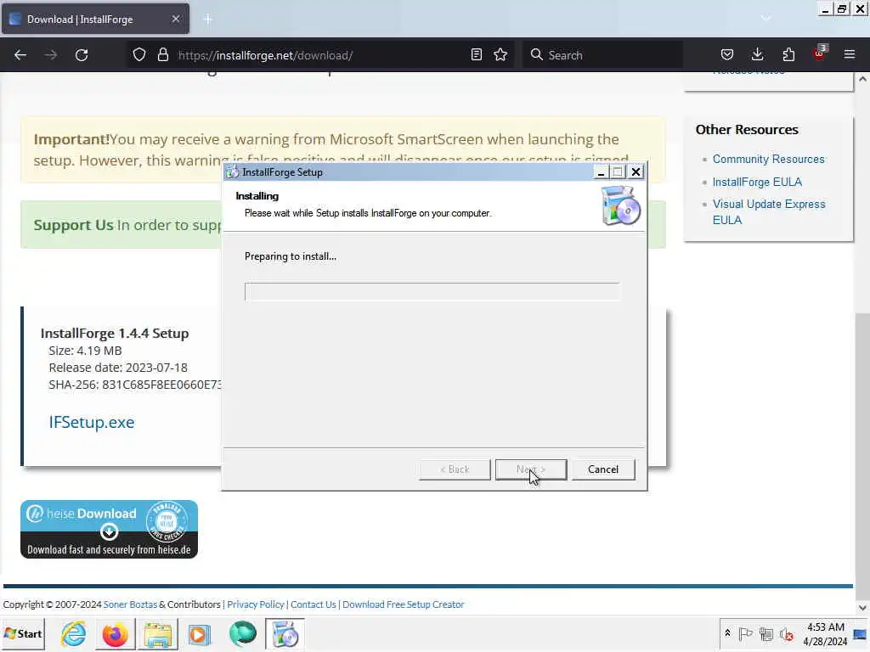Click the Show desktop button

(861, 633)
